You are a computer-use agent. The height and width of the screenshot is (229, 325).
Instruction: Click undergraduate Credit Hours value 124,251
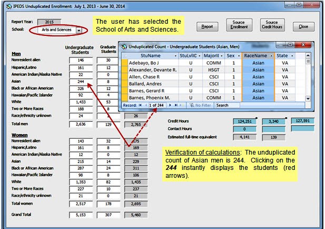pos(244,121)
